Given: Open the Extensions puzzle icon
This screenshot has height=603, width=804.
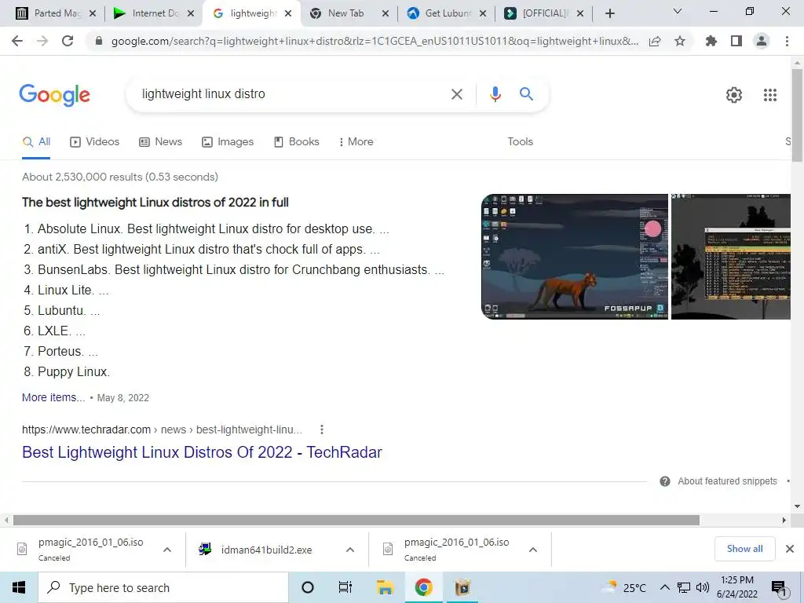Looking at the screenshot, I should pos(711,41).
